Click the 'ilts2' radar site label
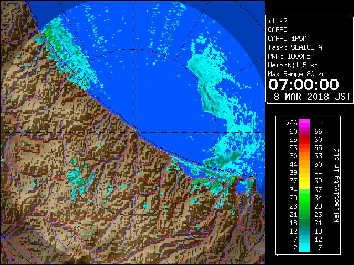 278,21
